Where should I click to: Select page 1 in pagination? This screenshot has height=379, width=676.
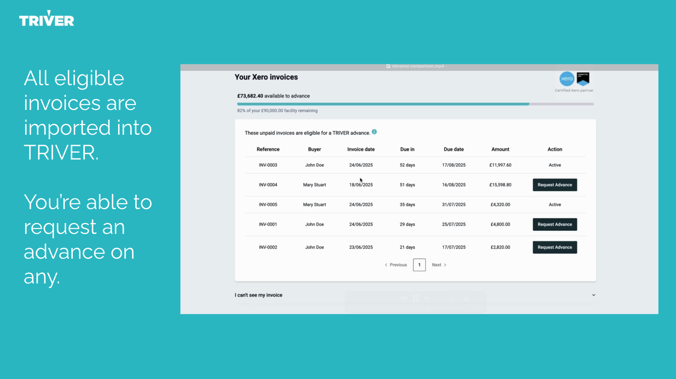pos(419,265)
